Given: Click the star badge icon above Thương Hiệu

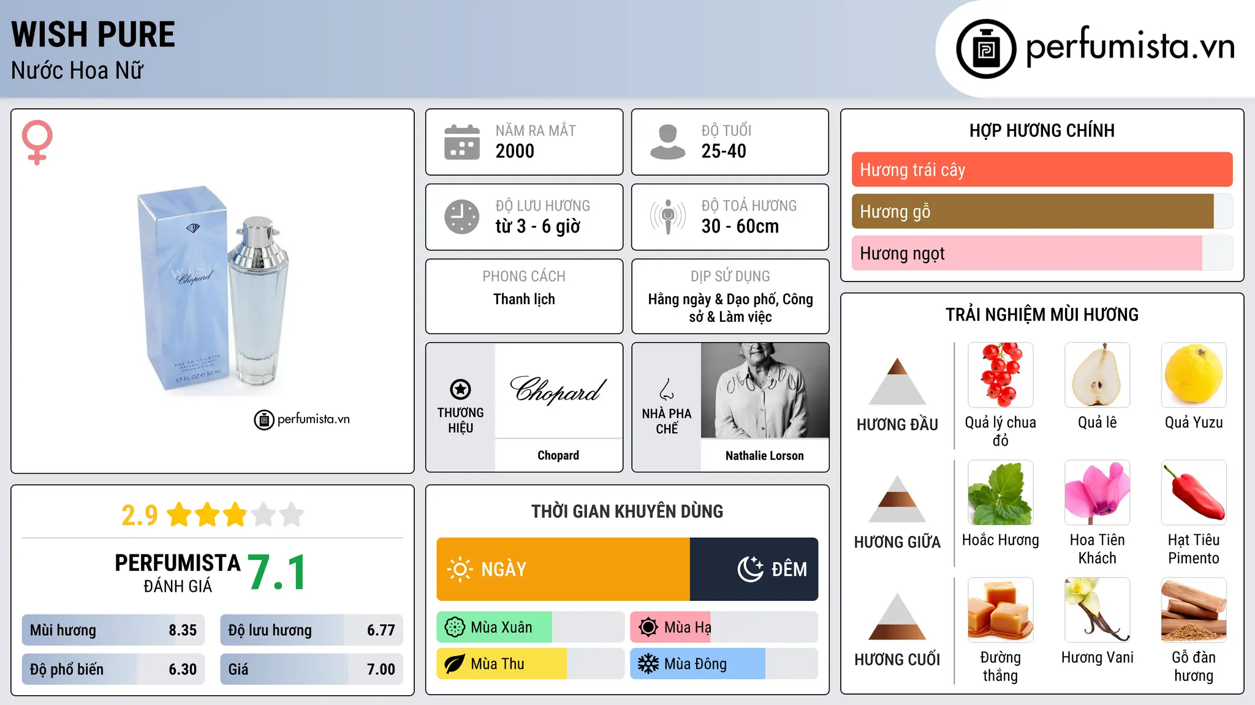Looking at the screenshot, I should pyautogui.click(x=460, y=389).
